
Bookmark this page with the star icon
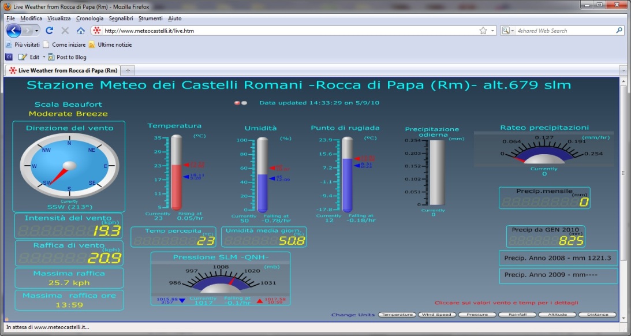[x=483, y=31]
